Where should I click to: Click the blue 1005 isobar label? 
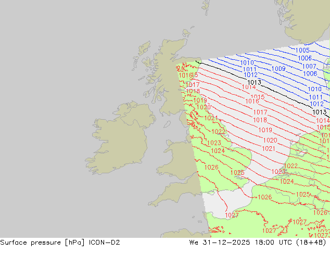[302, 50]
